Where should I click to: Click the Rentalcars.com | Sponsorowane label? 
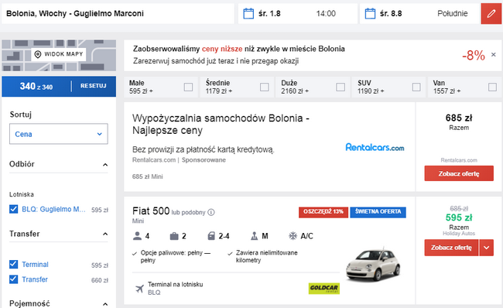[179, 159]
